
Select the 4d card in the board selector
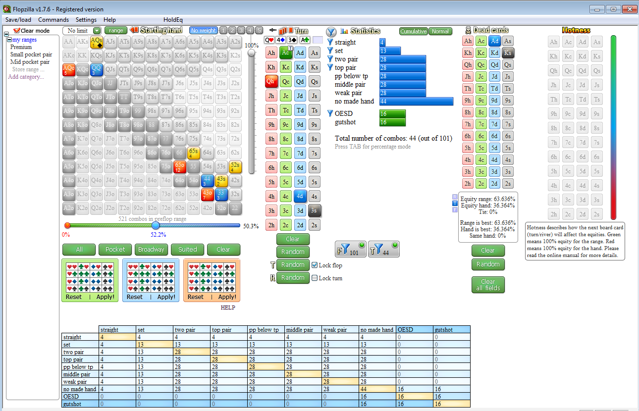pyautogui.click(x=300, y=196)
